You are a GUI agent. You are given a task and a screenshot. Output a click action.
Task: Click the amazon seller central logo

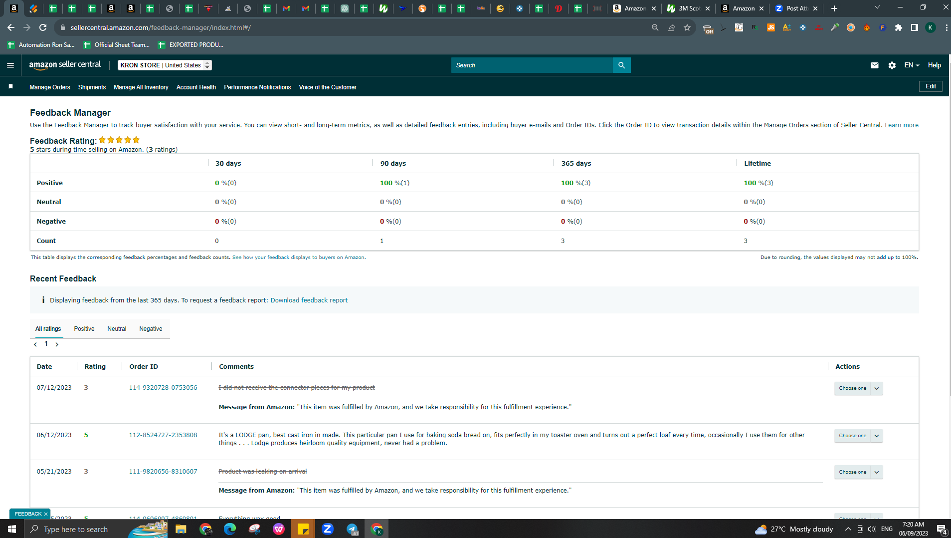click(65, 65)
